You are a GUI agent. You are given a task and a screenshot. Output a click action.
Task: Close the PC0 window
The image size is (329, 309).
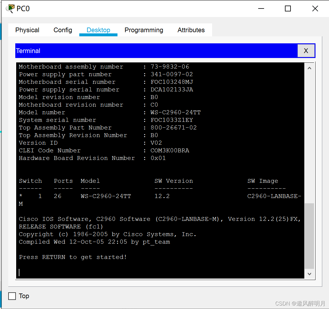click(x=315, y=8)
